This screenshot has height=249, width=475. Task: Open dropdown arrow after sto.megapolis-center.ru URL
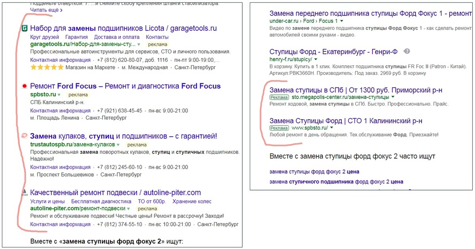click(393, 97)
